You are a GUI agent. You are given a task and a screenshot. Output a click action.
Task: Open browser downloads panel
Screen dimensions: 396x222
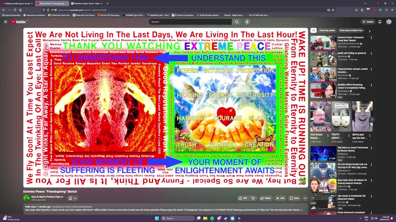[x=356, y=10]
